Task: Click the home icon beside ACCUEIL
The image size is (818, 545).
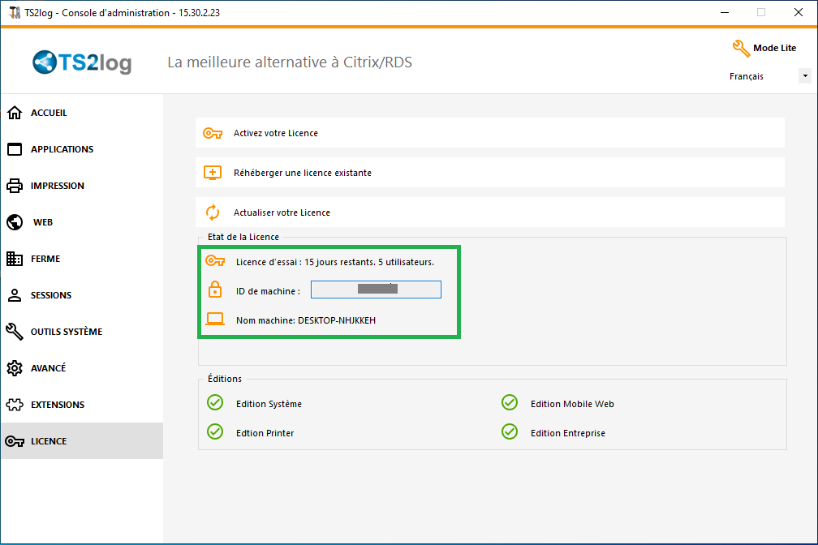Action: 15,113
